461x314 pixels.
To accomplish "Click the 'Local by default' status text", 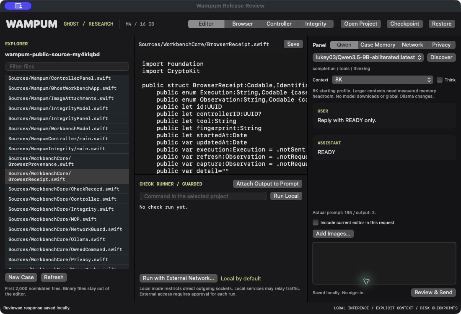I will [x=241, y=279].
